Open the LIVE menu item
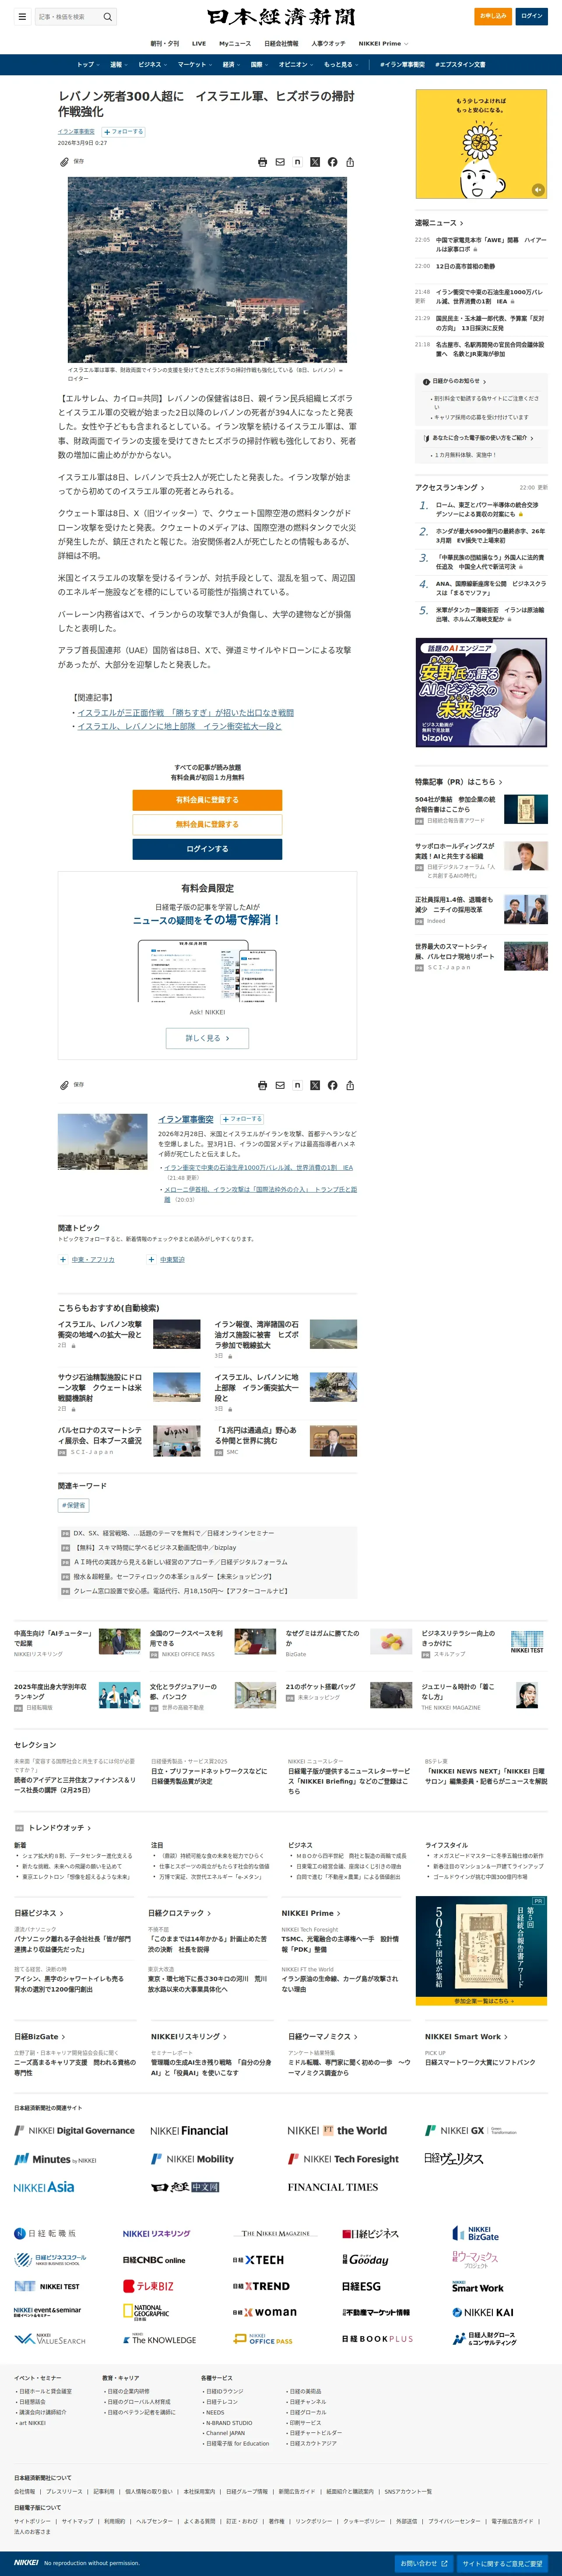Viewport: 562px width, 2576px height. pyautogui.click(x=199, y=44)
